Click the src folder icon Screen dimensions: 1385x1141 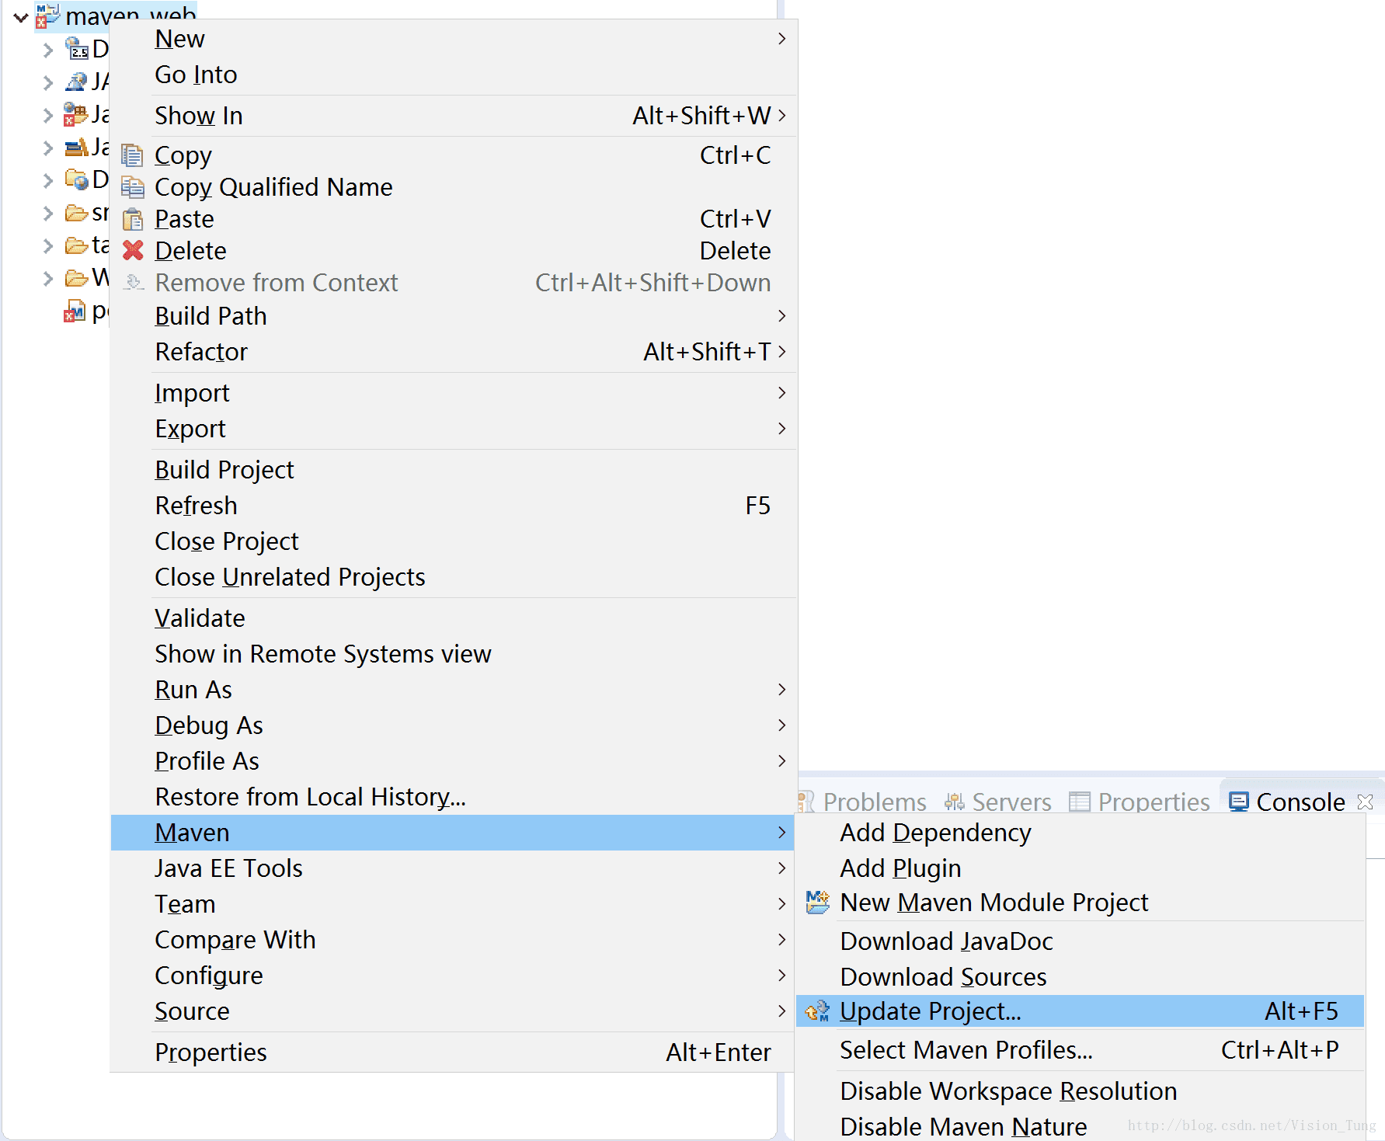click(x=76, y=213)
